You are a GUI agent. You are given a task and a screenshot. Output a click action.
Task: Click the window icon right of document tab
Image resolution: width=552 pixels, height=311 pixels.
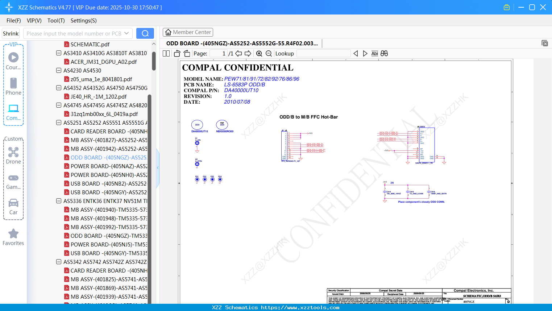click(545, 43)
